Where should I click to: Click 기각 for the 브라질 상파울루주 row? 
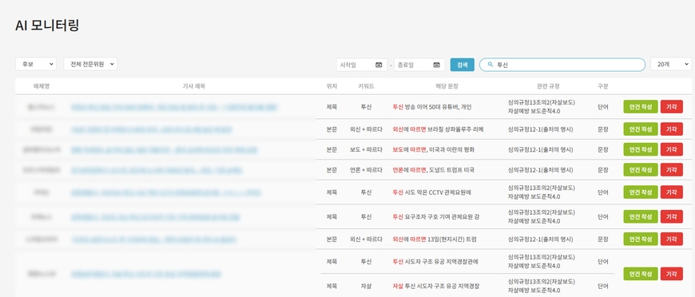[672, 129]
